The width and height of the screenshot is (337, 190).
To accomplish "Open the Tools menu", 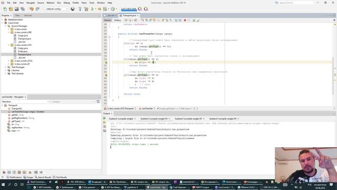I will [92, 3].
